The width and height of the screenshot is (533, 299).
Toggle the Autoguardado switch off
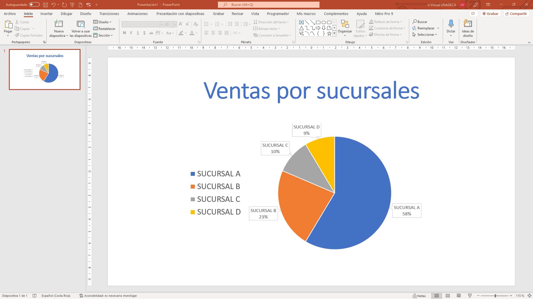[x=34, y=4]
